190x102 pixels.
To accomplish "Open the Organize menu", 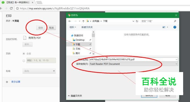I will pyautogui.click(x=73, y=27).
